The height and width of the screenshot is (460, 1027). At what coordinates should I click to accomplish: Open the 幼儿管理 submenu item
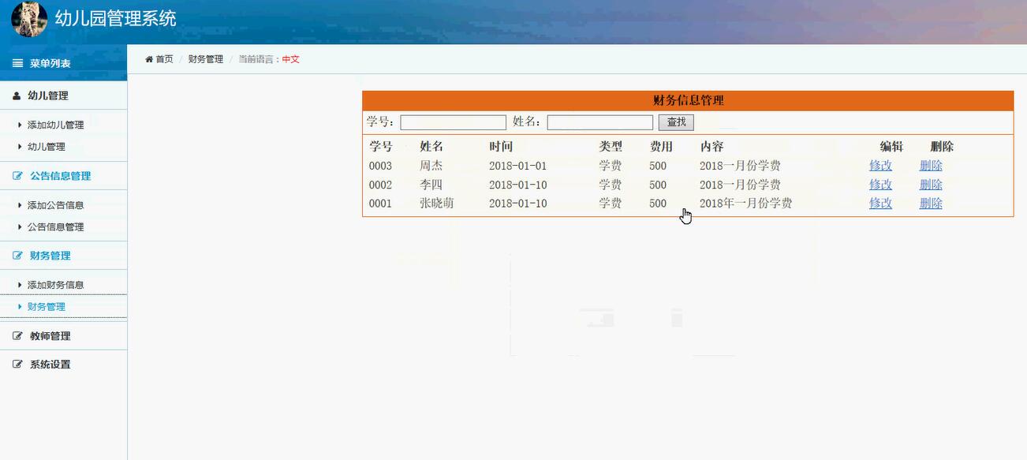46,147
